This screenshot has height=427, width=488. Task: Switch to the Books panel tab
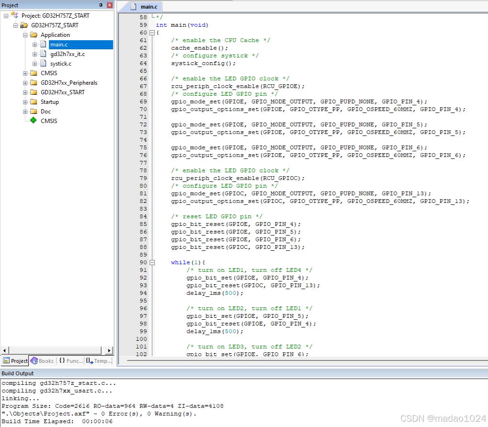pos(43,361)
